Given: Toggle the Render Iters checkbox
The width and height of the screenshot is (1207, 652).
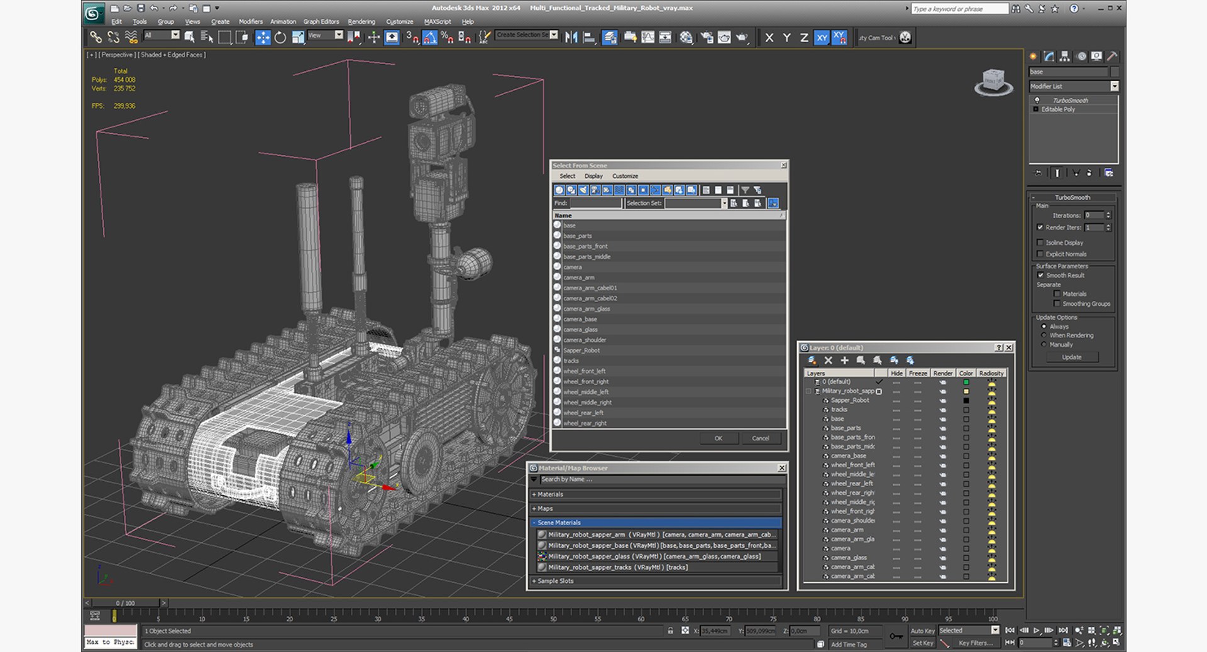Looking at the screenshot, I should click(x=1040, y=227).
